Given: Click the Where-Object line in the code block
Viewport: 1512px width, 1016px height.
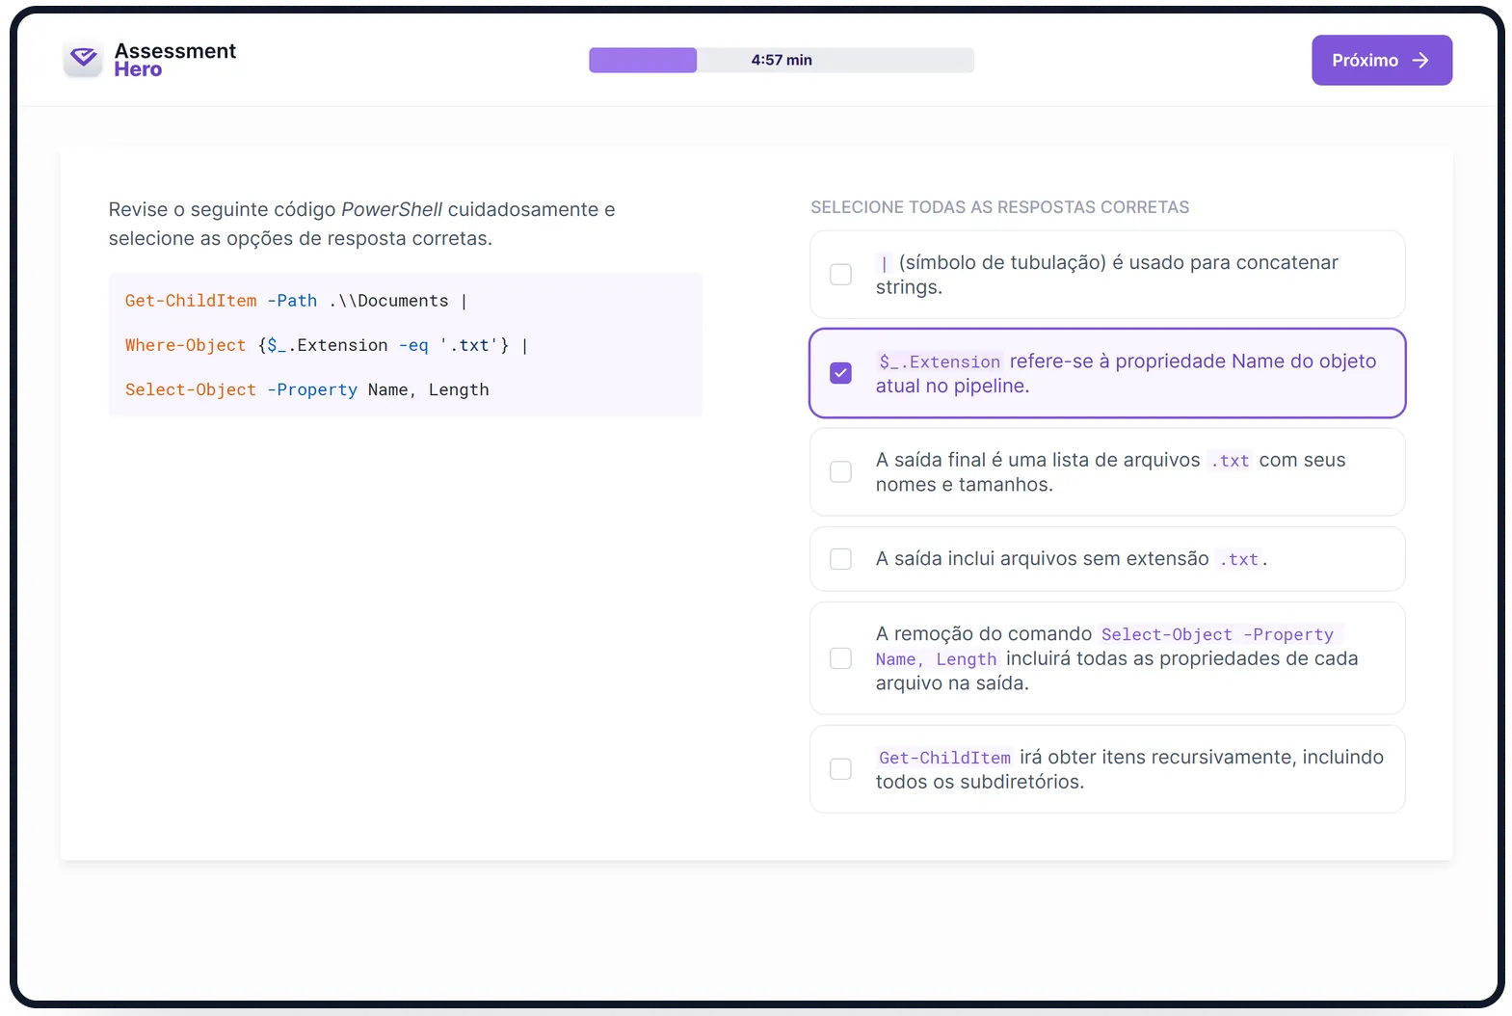Looking at the screenshot, I should tap(326, 345).
